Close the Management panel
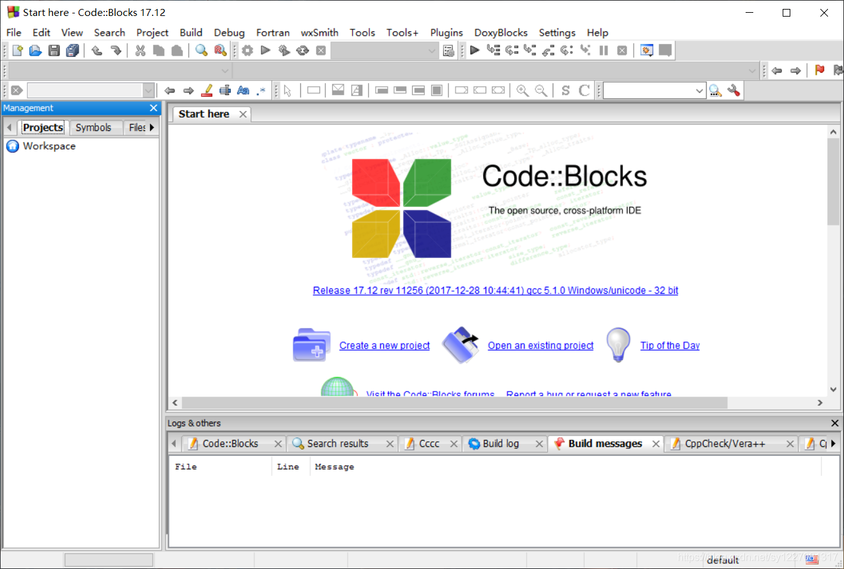The height and width of the screenshot is (569, 844). 153,108
